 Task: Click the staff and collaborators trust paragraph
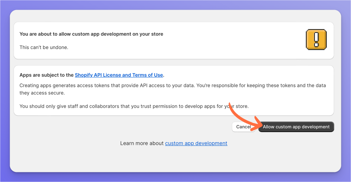click(122, 106)
